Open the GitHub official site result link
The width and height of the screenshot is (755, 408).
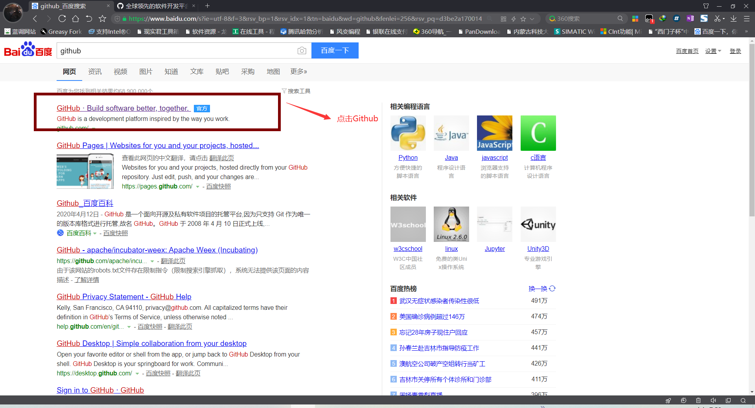coord(123,108)
